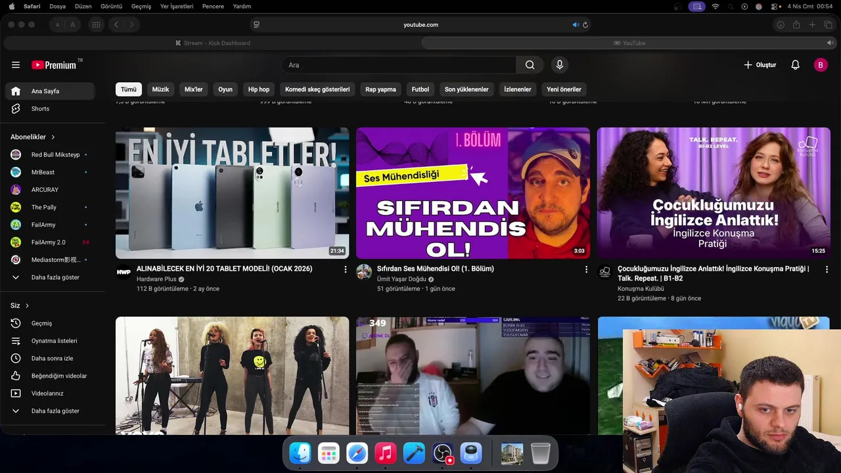Play Sıfırdan Mühendis Ol thumbnail

coord(473,193)
